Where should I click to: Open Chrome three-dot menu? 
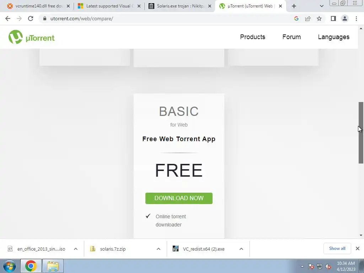point(356,18)
